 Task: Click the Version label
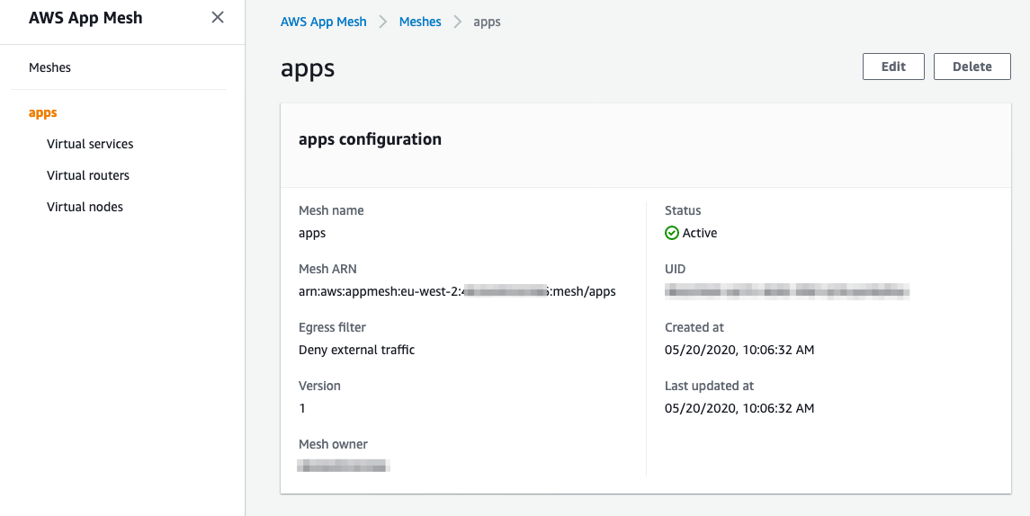(x=319, y=386)
